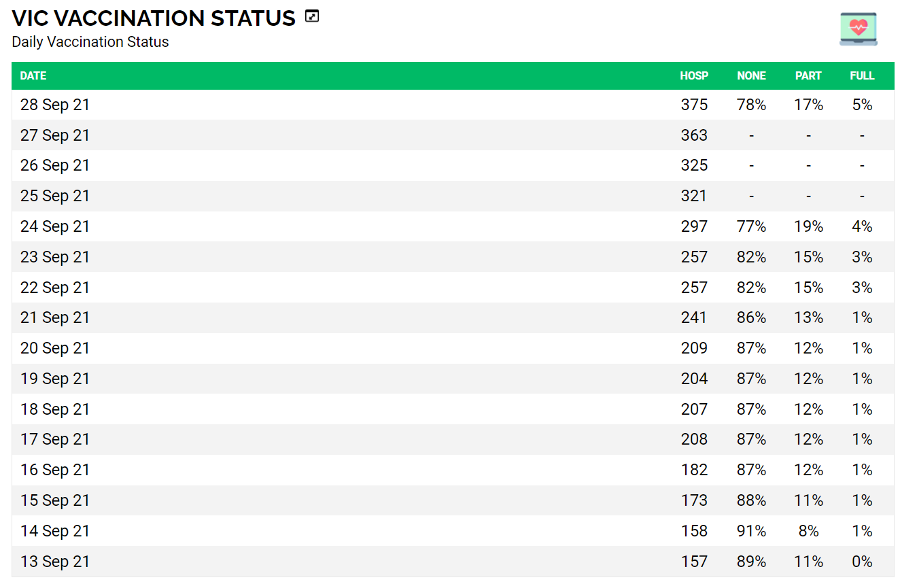Click the HOSP column header
This screenshot has width=900, height=584.
(694, 76)
